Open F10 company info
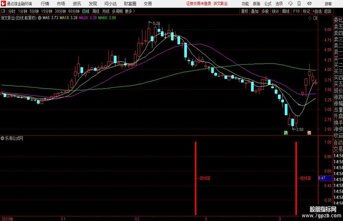 [x=296, y=11]
